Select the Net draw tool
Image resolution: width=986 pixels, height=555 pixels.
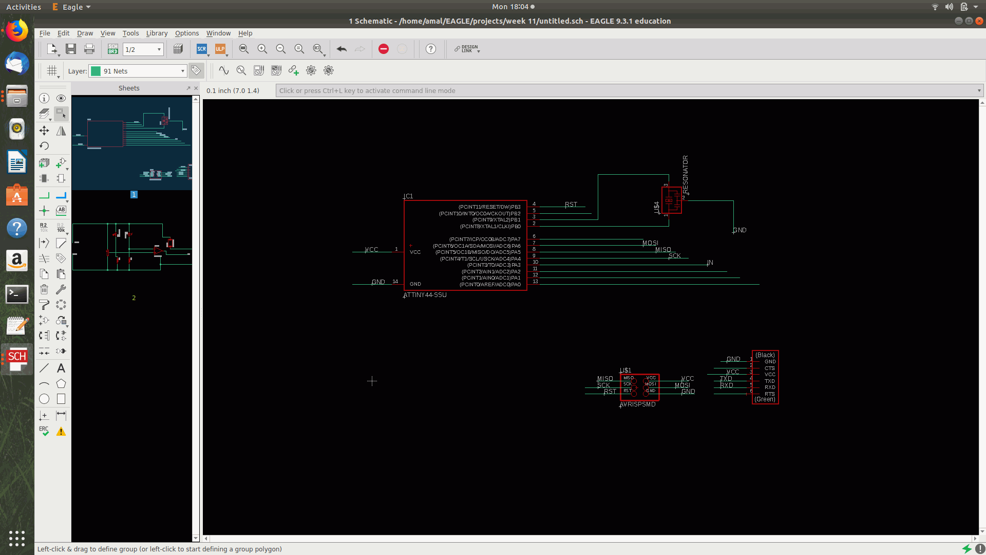coord(44,195)
